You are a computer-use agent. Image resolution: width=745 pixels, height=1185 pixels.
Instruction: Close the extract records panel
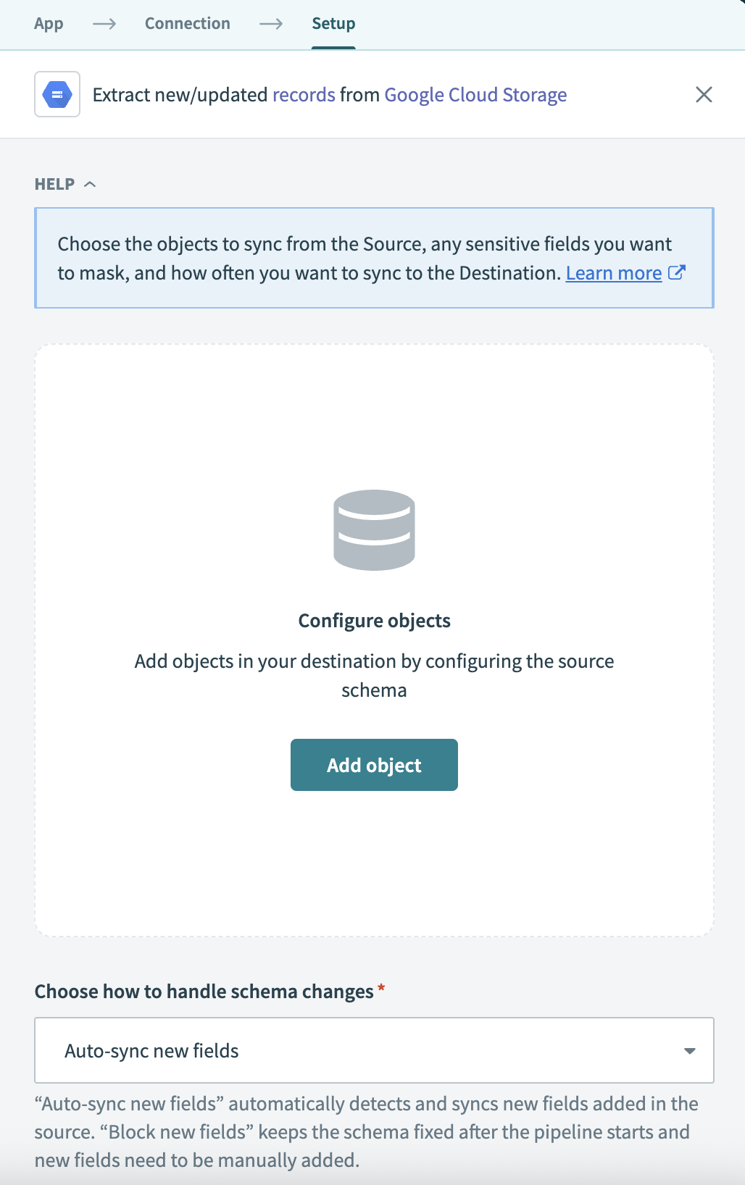tap(704, 94)
